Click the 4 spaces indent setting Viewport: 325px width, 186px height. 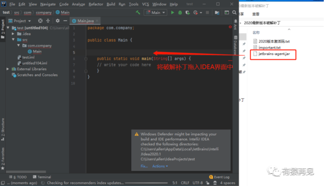coord(227,183)
